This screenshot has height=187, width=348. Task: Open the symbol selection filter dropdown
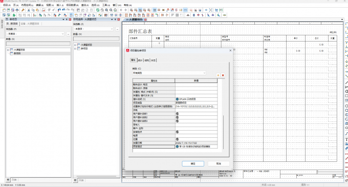click(94, 29)
